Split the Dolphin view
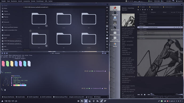Screen dimensions: 184x103 [107, 41]
